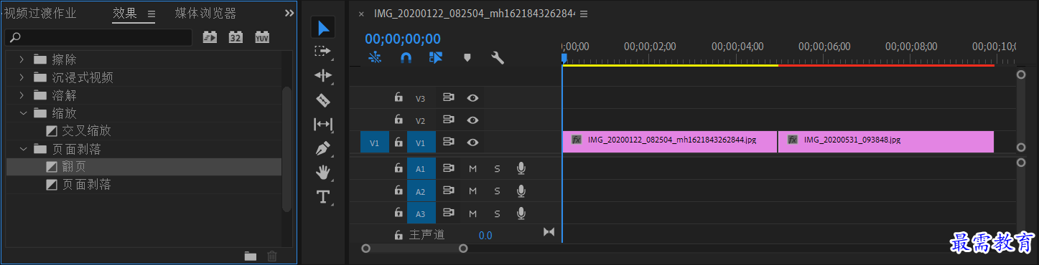Click the 00;00;00;00 playhead timecode

pos(403,39)
